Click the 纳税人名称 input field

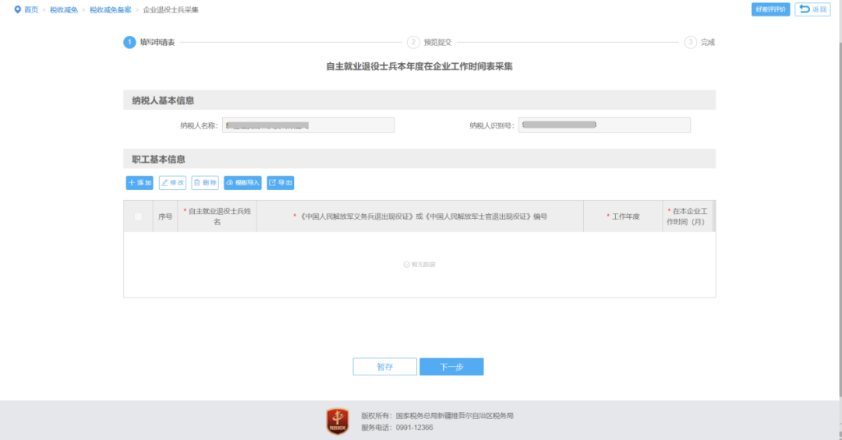308,125
